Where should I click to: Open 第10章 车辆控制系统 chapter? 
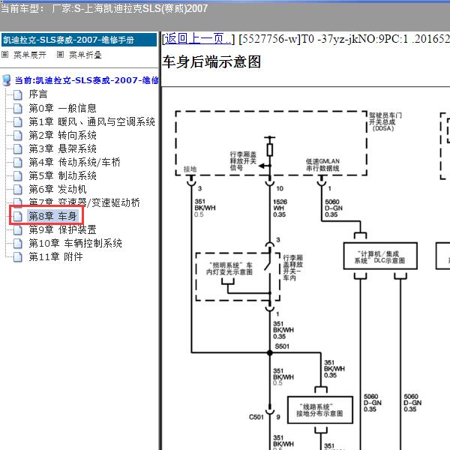coord(75,243)
